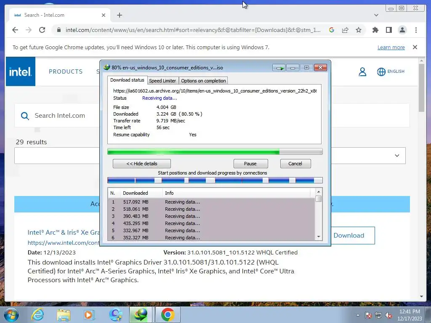431x323 pixels.
Task: Reload the Intel search page
Action: tap(42, 30)
